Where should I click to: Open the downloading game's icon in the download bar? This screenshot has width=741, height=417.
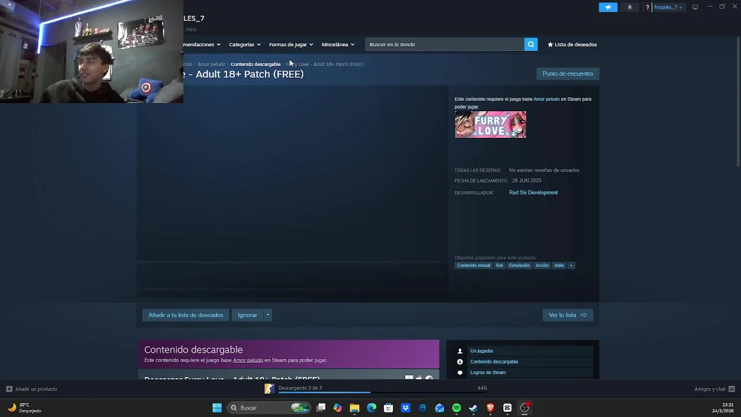(269, 389)
